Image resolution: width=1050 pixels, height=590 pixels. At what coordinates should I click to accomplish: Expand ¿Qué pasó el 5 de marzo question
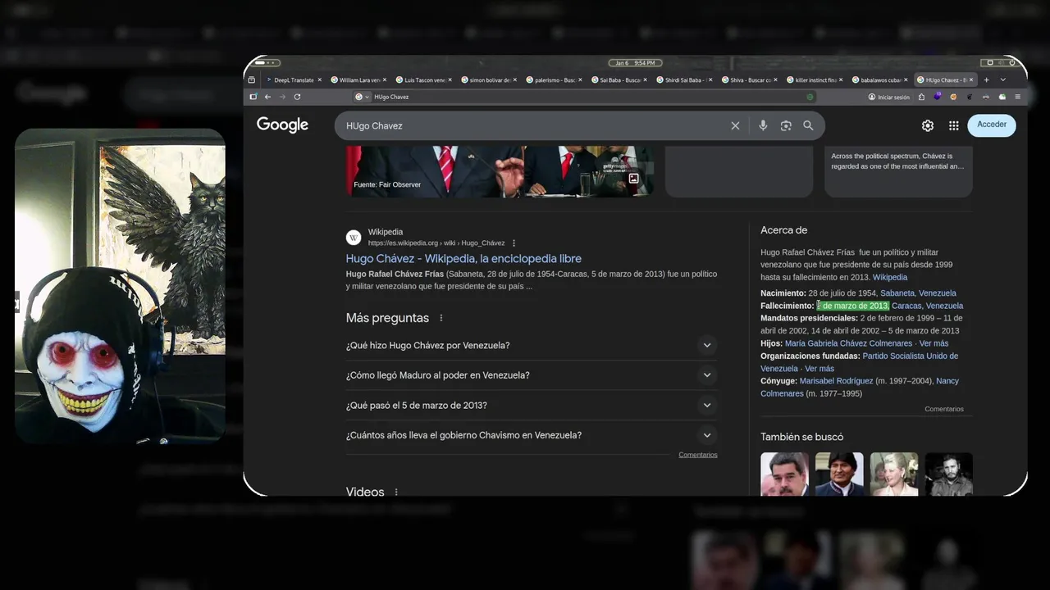532,405
